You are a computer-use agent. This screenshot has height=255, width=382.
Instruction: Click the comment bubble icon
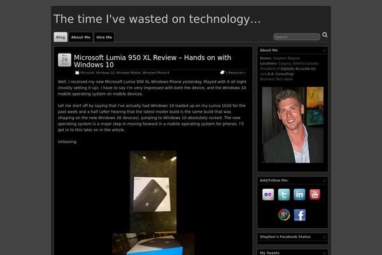tap(222, 73)
